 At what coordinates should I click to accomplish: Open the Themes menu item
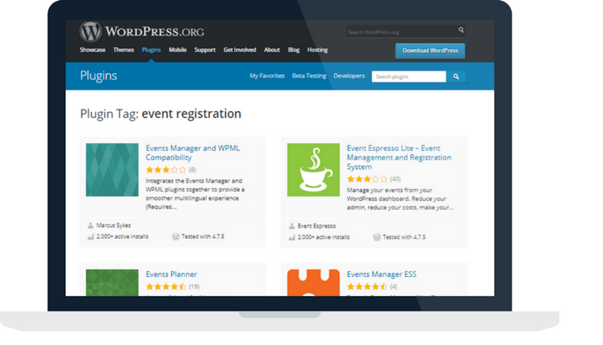coord(123,50)
